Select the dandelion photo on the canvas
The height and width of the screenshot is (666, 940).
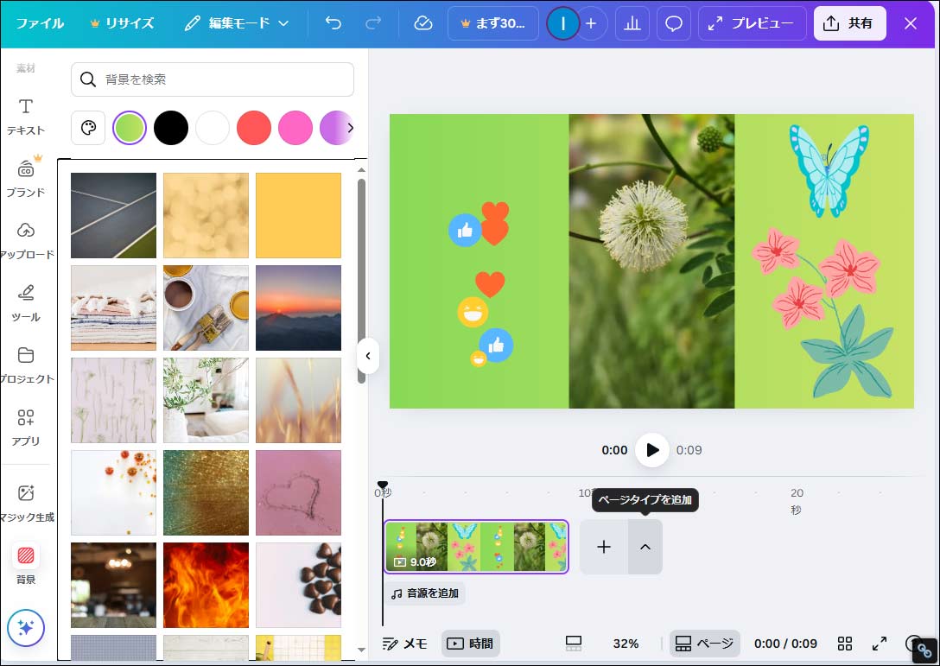click(651, 262)
